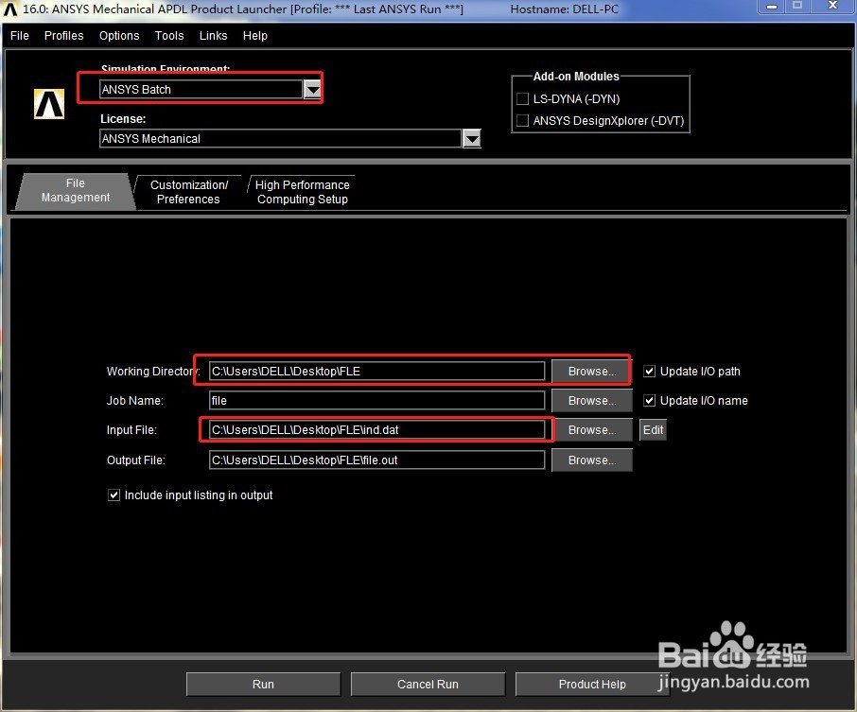The image size is (857, 712).
Task: Toggle Update I/O path checkbox
Action: [x=649, y=371]
